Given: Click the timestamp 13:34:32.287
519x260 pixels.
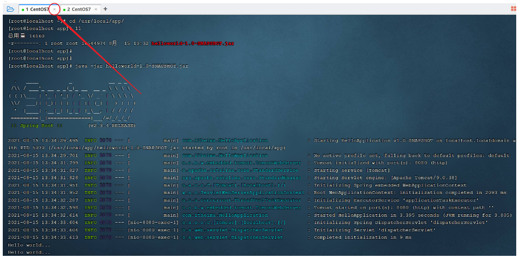Looking at the screenshot, I should (x=60, y=200).
